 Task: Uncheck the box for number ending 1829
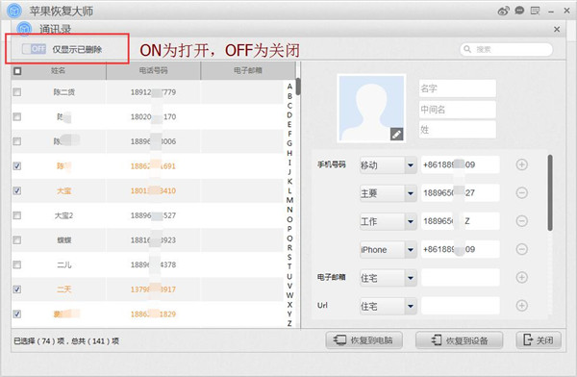point(17,314)
